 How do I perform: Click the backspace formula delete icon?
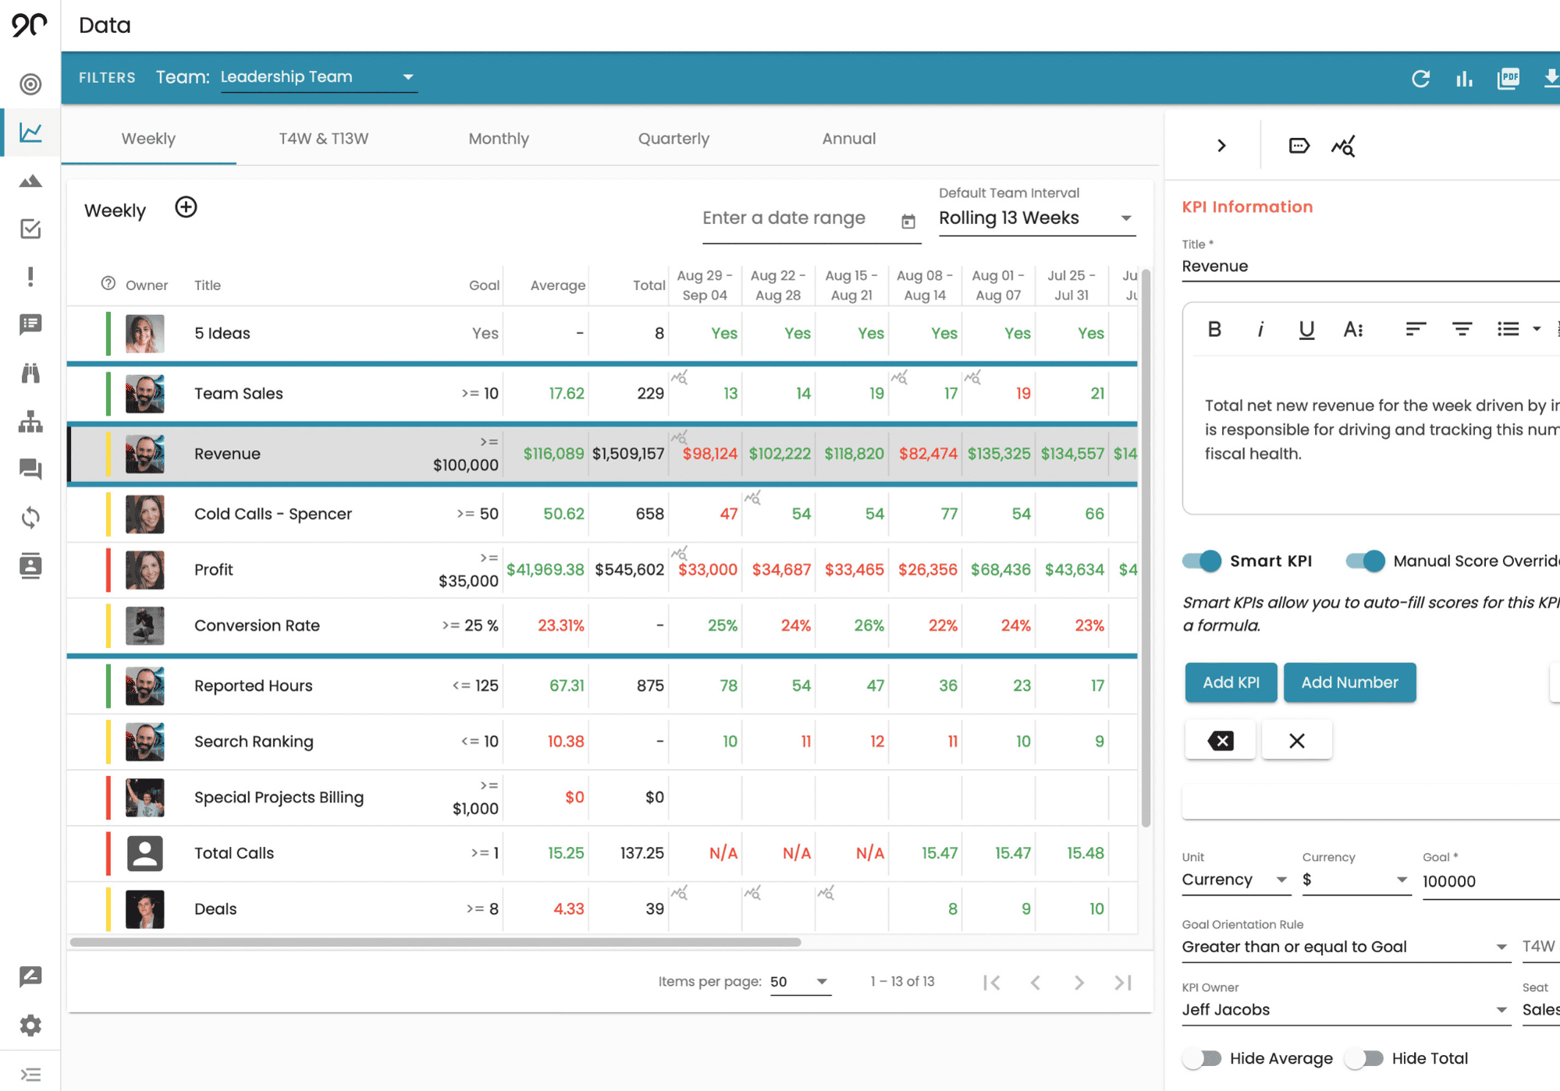click(1221, 741)
